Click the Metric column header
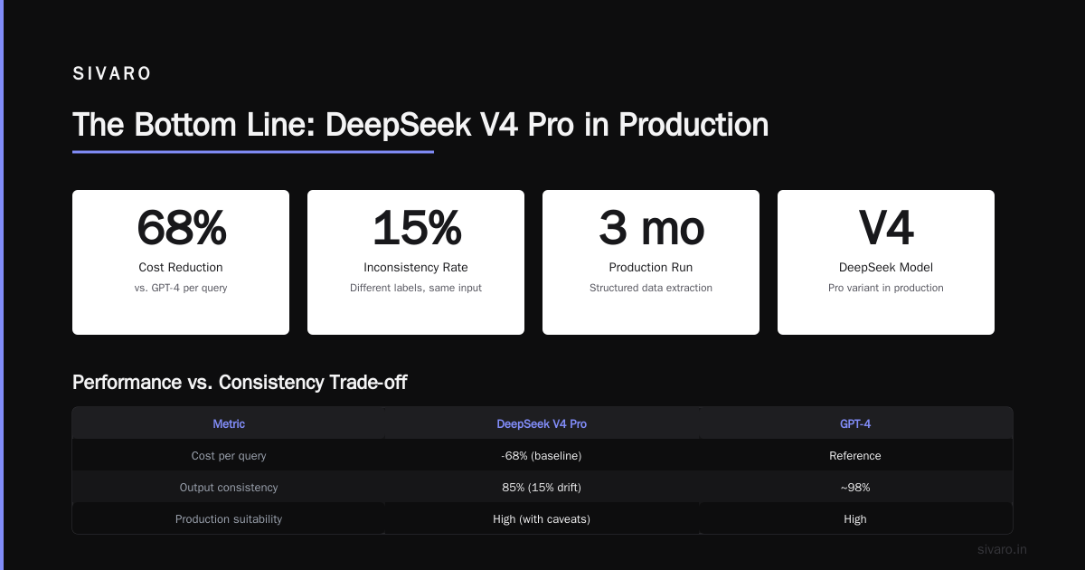1085x570 pixels. [x=229, y=423]
